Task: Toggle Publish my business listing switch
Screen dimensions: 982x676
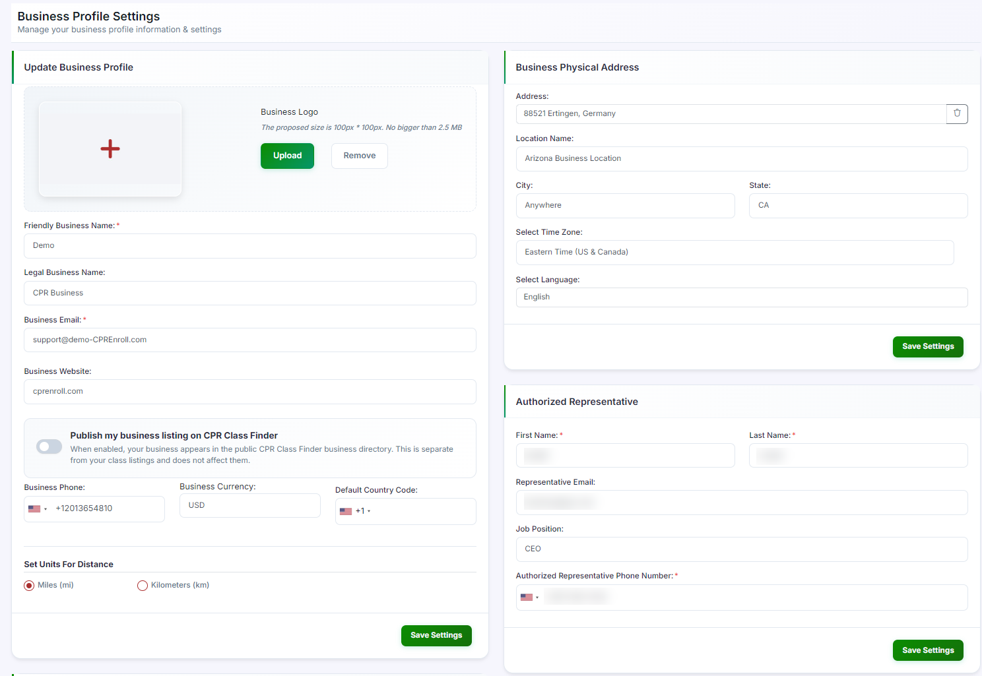Action: 49,446
